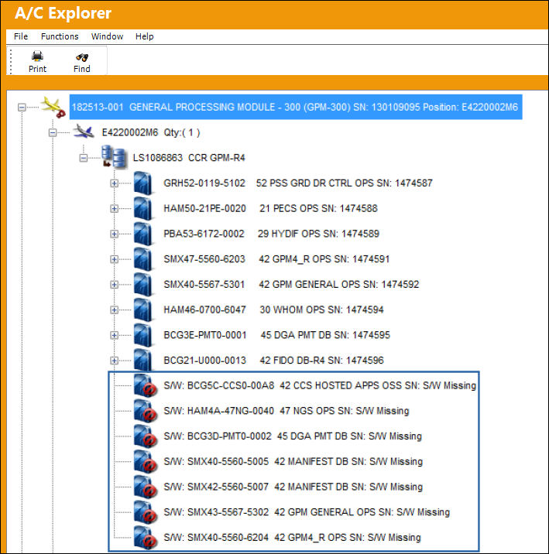Select the S/W: SMX40-5560-6204 GPM4_R OPS row

pos(293,538)
